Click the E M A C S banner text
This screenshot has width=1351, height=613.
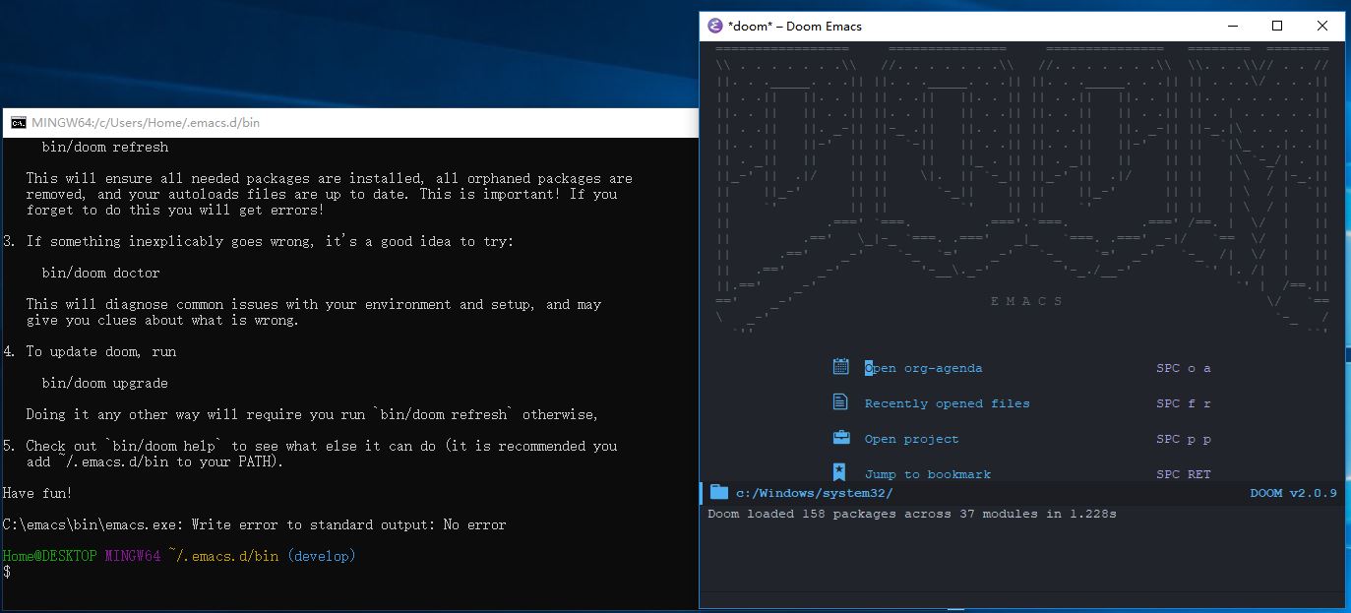(x=1026, y=301)
